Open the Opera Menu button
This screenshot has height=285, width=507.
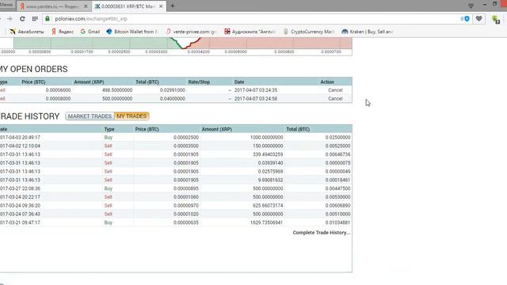coord(7,5)
